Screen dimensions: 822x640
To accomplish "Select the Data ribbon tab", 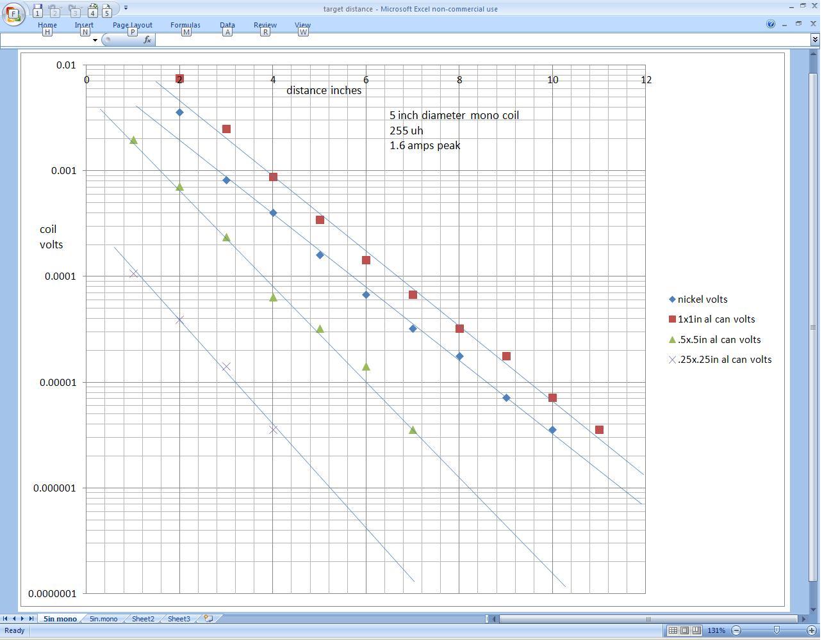I will (x=227, y=25).
